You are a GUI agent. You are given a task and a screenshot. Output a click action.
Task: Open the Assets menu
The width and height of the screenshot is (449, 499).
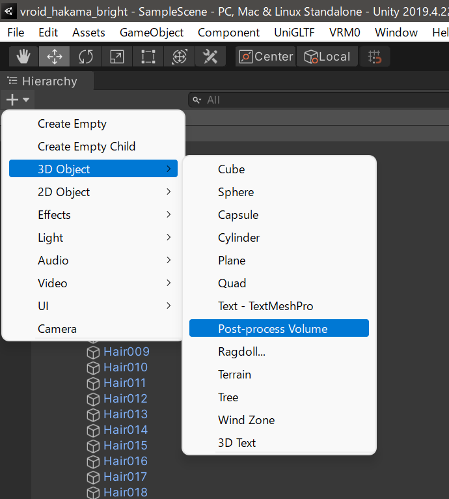88,33
